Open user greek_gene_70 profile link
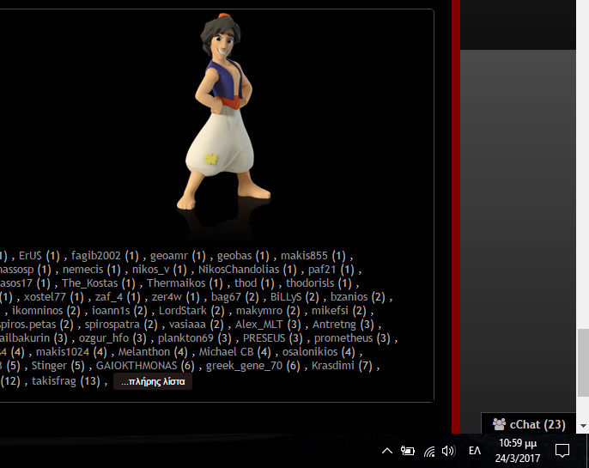Image resolution: width=589 pixels, height=468 pixels. (x=244, y=366)
